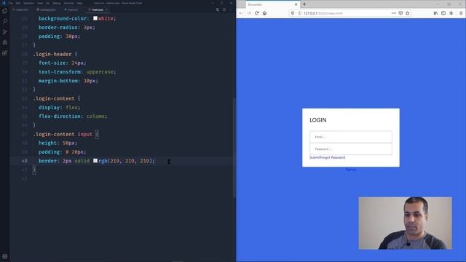Click the Forgot Password link
The image size is (466, 262).
click(333, 157)
